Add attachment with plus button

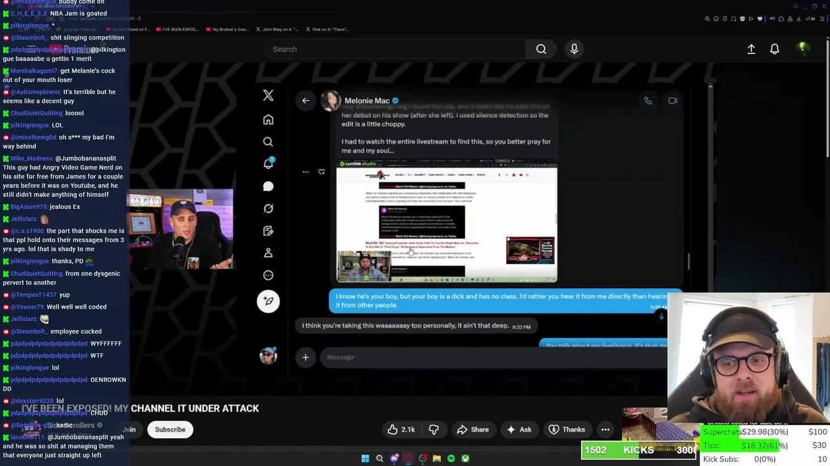[x=305, y=357]
